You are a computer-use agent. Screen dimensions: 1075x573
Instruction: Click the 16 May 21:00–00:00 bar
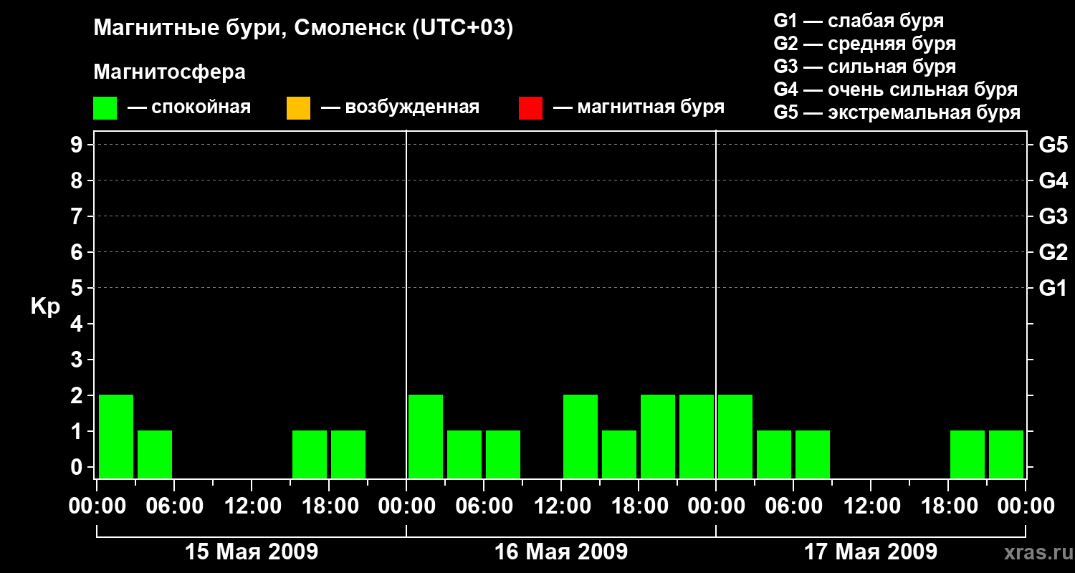click(697, 436)
